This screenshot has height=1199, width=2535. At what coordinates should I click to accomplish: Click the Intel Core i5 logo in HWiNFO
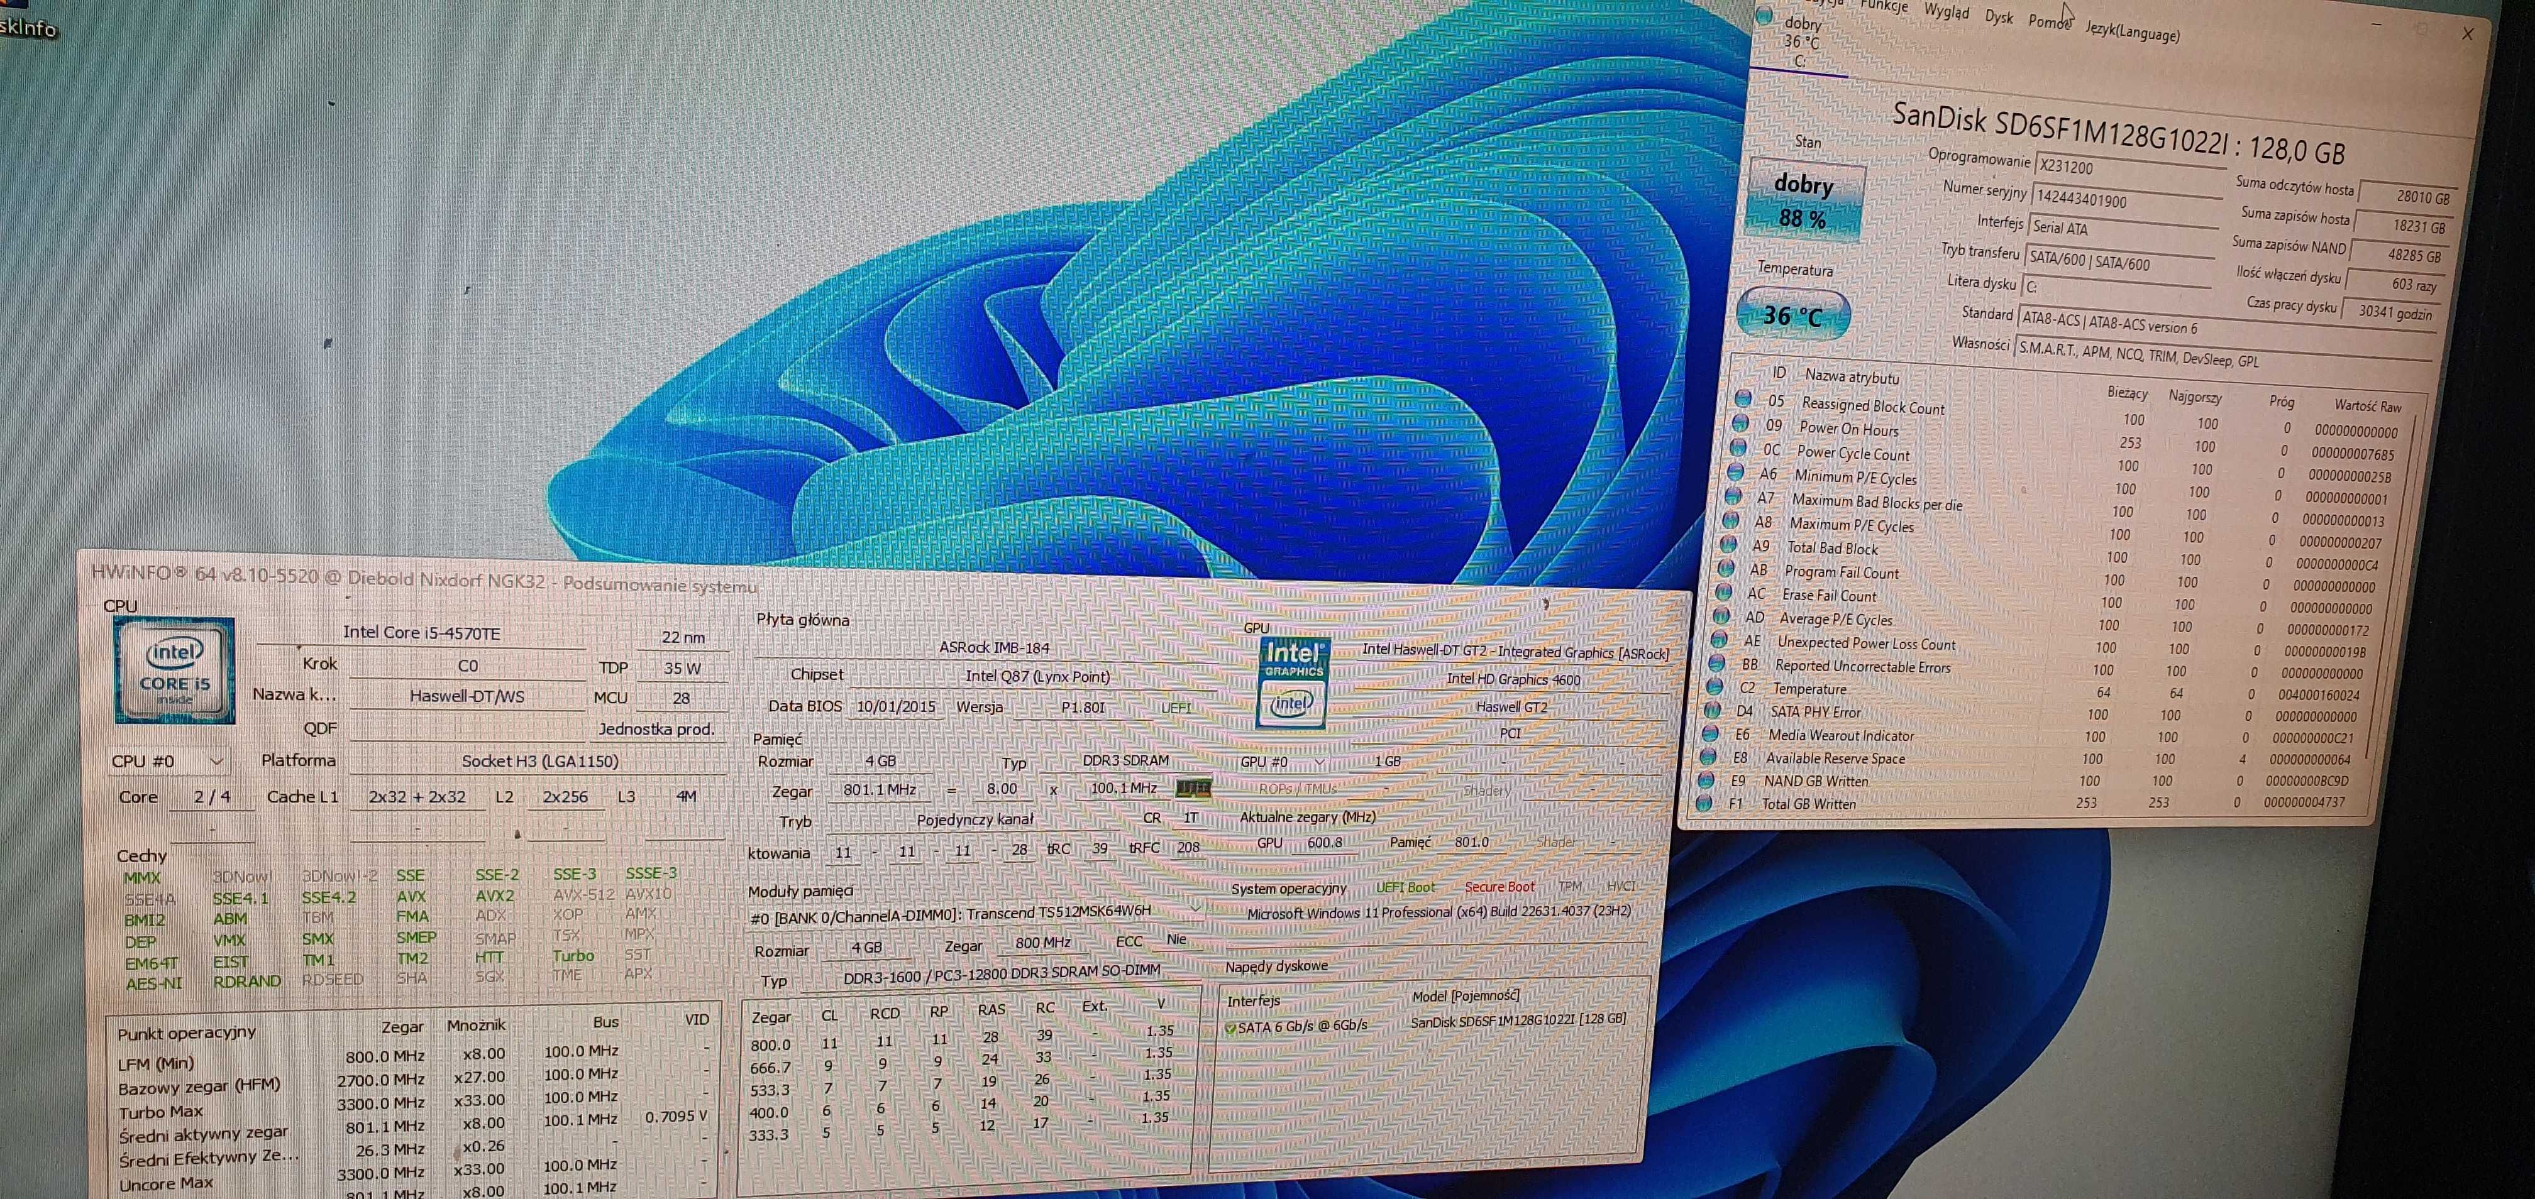pyautogui.click(x=175, y=670)
